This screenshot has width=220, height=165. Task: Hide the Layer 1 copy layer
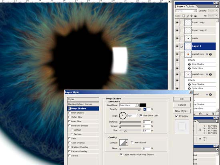click(x=177, y=22)
